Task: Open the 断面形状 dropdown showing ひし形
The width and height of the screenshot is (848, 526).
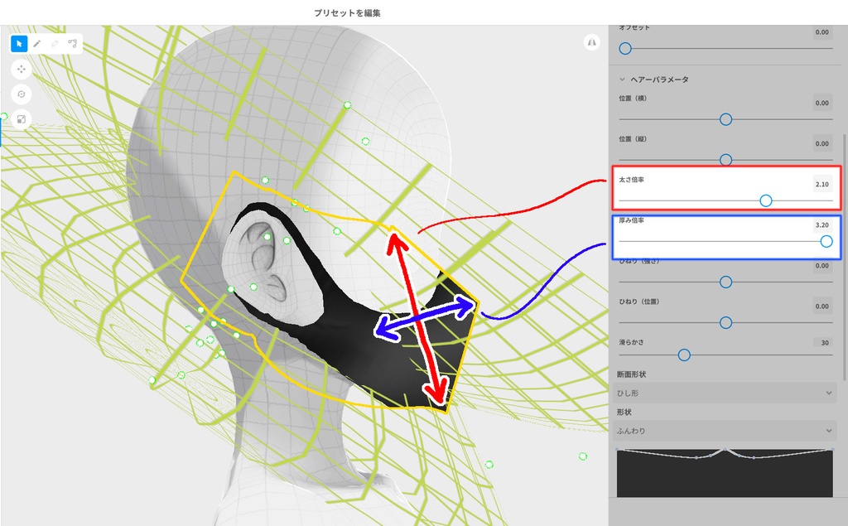Action: [x=725, y=393]
